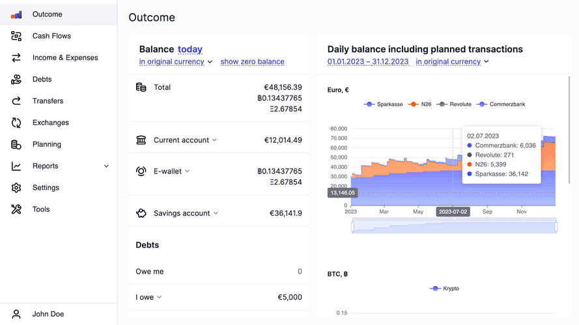
Task: Click the Tools wrench icon
Action: (16, 209)
